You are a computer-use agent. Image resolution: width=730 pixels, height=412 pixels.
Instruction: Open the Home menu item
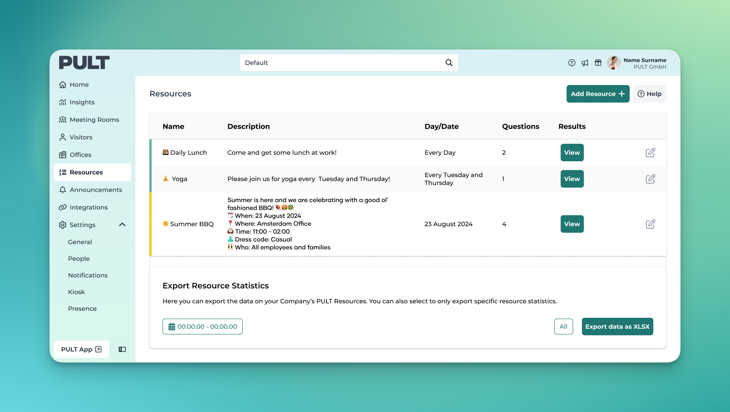coord(92,85)
